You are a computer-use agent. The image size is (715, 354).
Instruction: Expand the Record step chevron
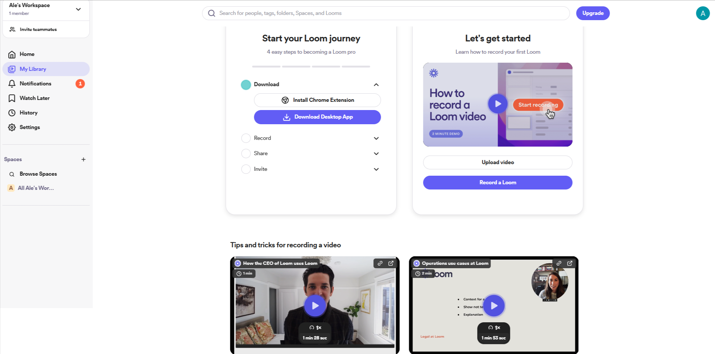pyautogui.click(x=376, y=138)
